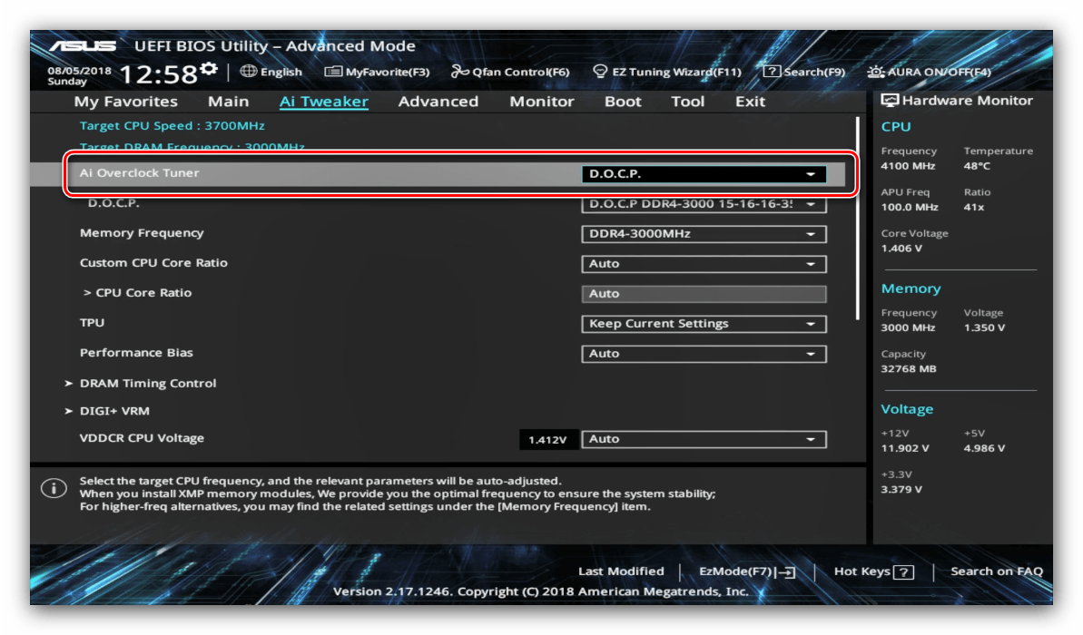Image resolution: width=1083 pixels, height=635 pixels.
Task: Switch to the Advanced tab
Action: pos(438,102)
